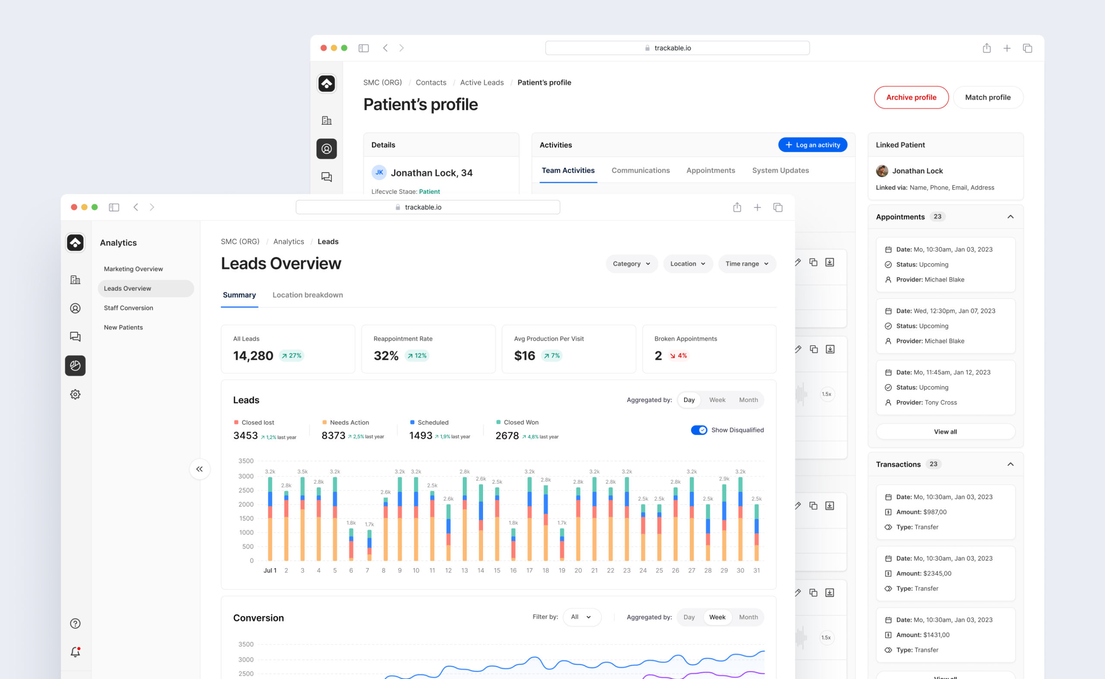
Task: Open the Time range dropdown
Action: click(x=746, y=264)
